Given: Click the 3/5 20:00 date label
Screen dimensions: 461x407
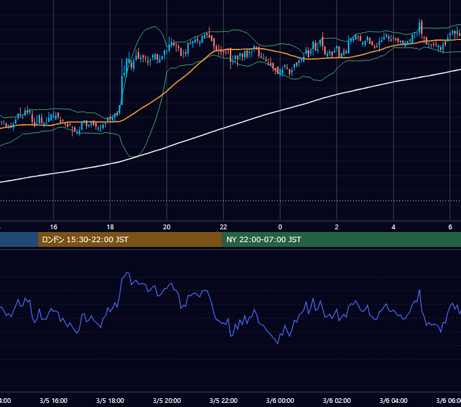Looking at the screenshot, I should [167, 400].
